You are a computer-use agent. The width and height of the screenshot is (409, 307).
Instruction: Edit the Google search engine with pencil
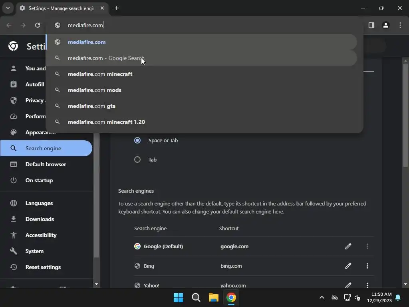click(348, 246)
